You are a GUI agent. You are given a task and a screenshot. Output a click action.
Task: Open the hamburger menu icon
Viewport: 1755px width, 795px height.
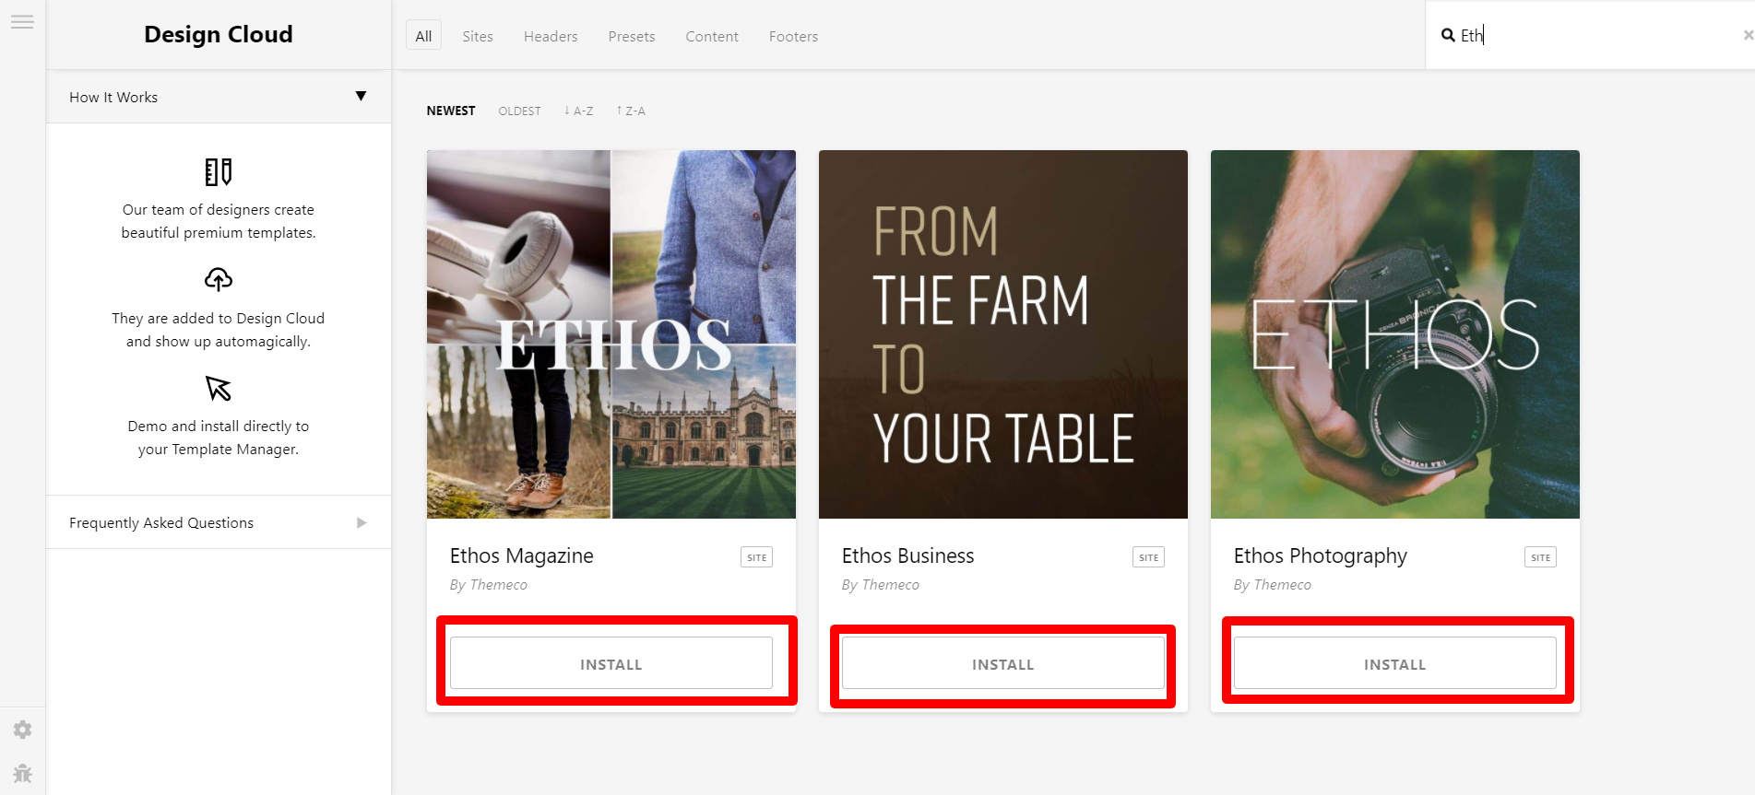(x=22, y=22)
